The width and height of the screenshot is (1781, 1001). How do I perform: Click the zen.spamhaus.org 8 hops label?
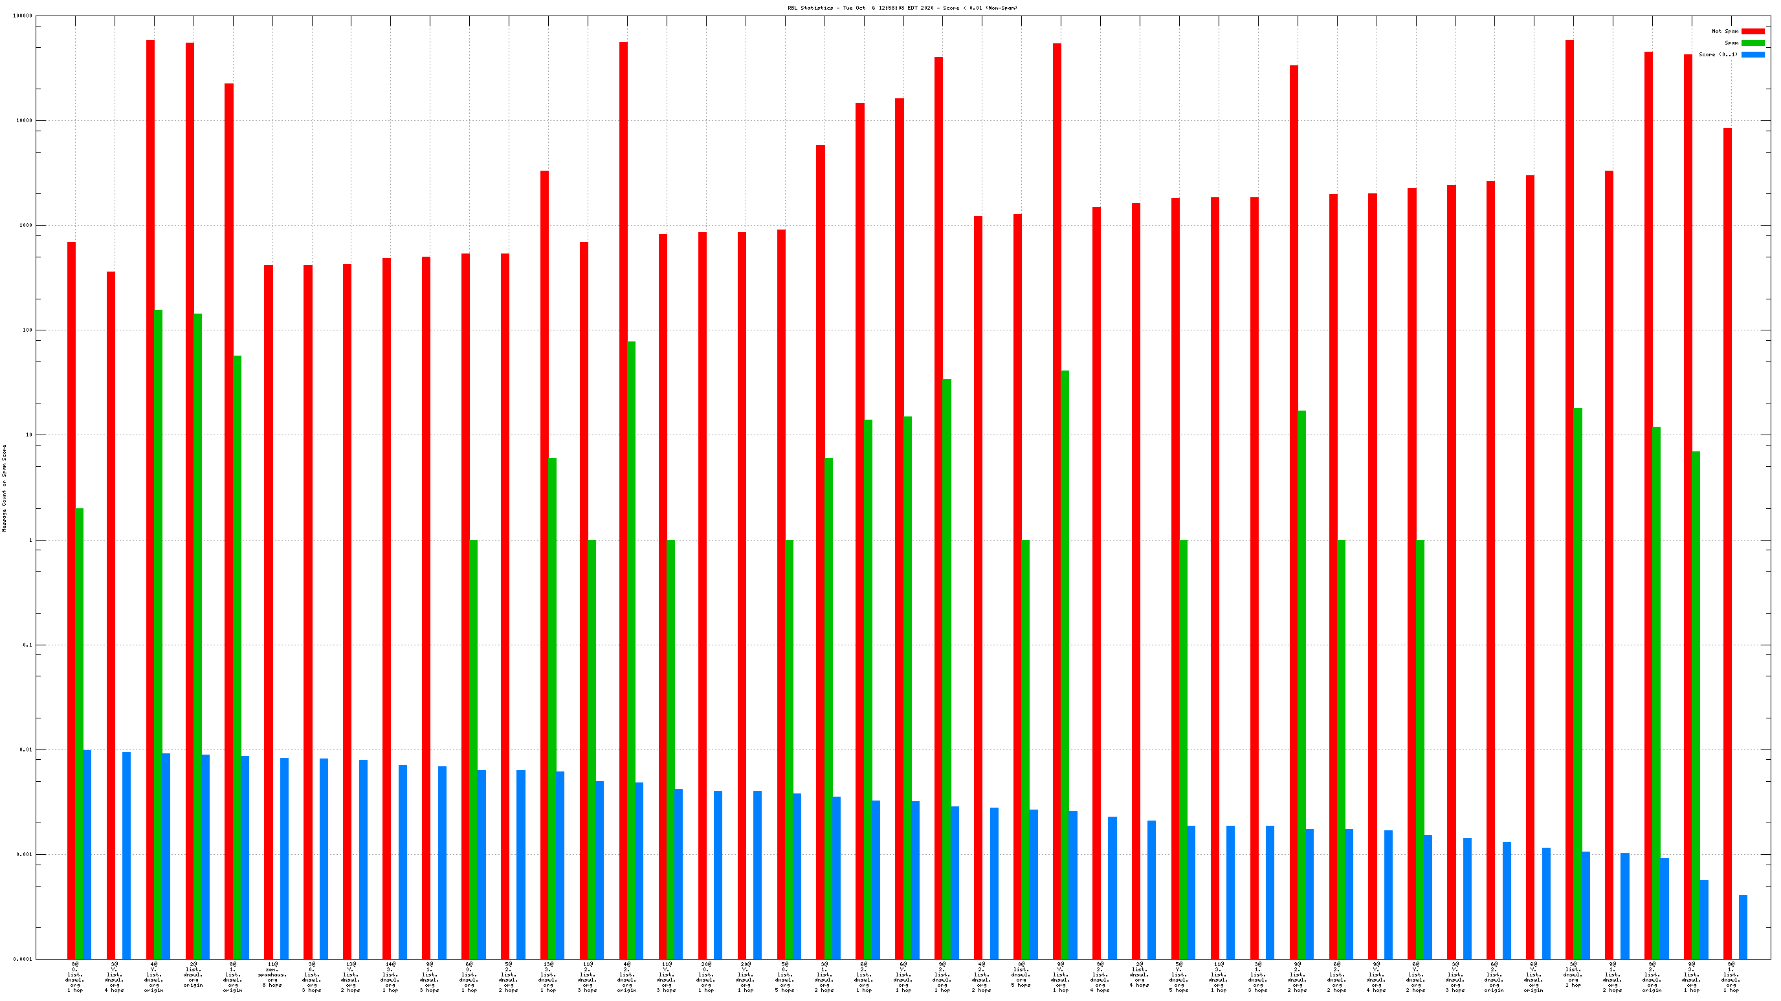(272, 974)
